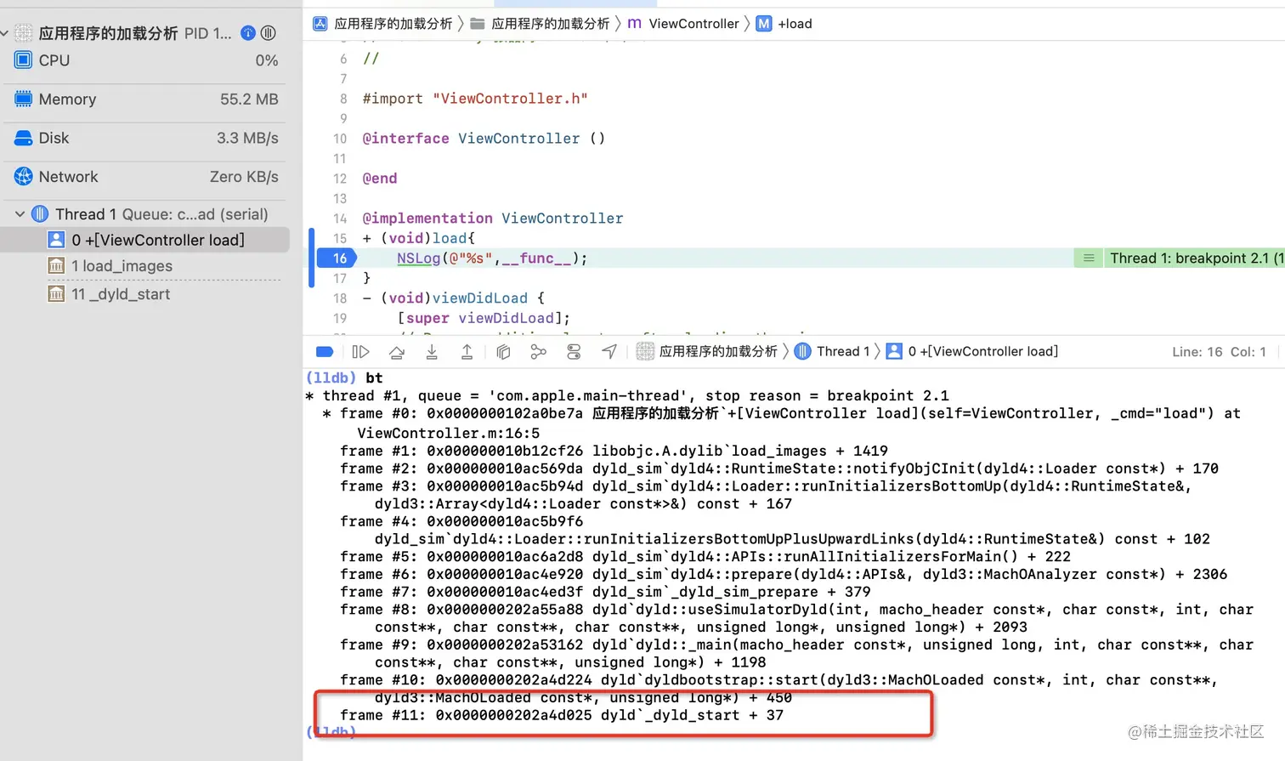Click the Continue program execution button
The image size is (1285, 761).
tap(360, 352)
